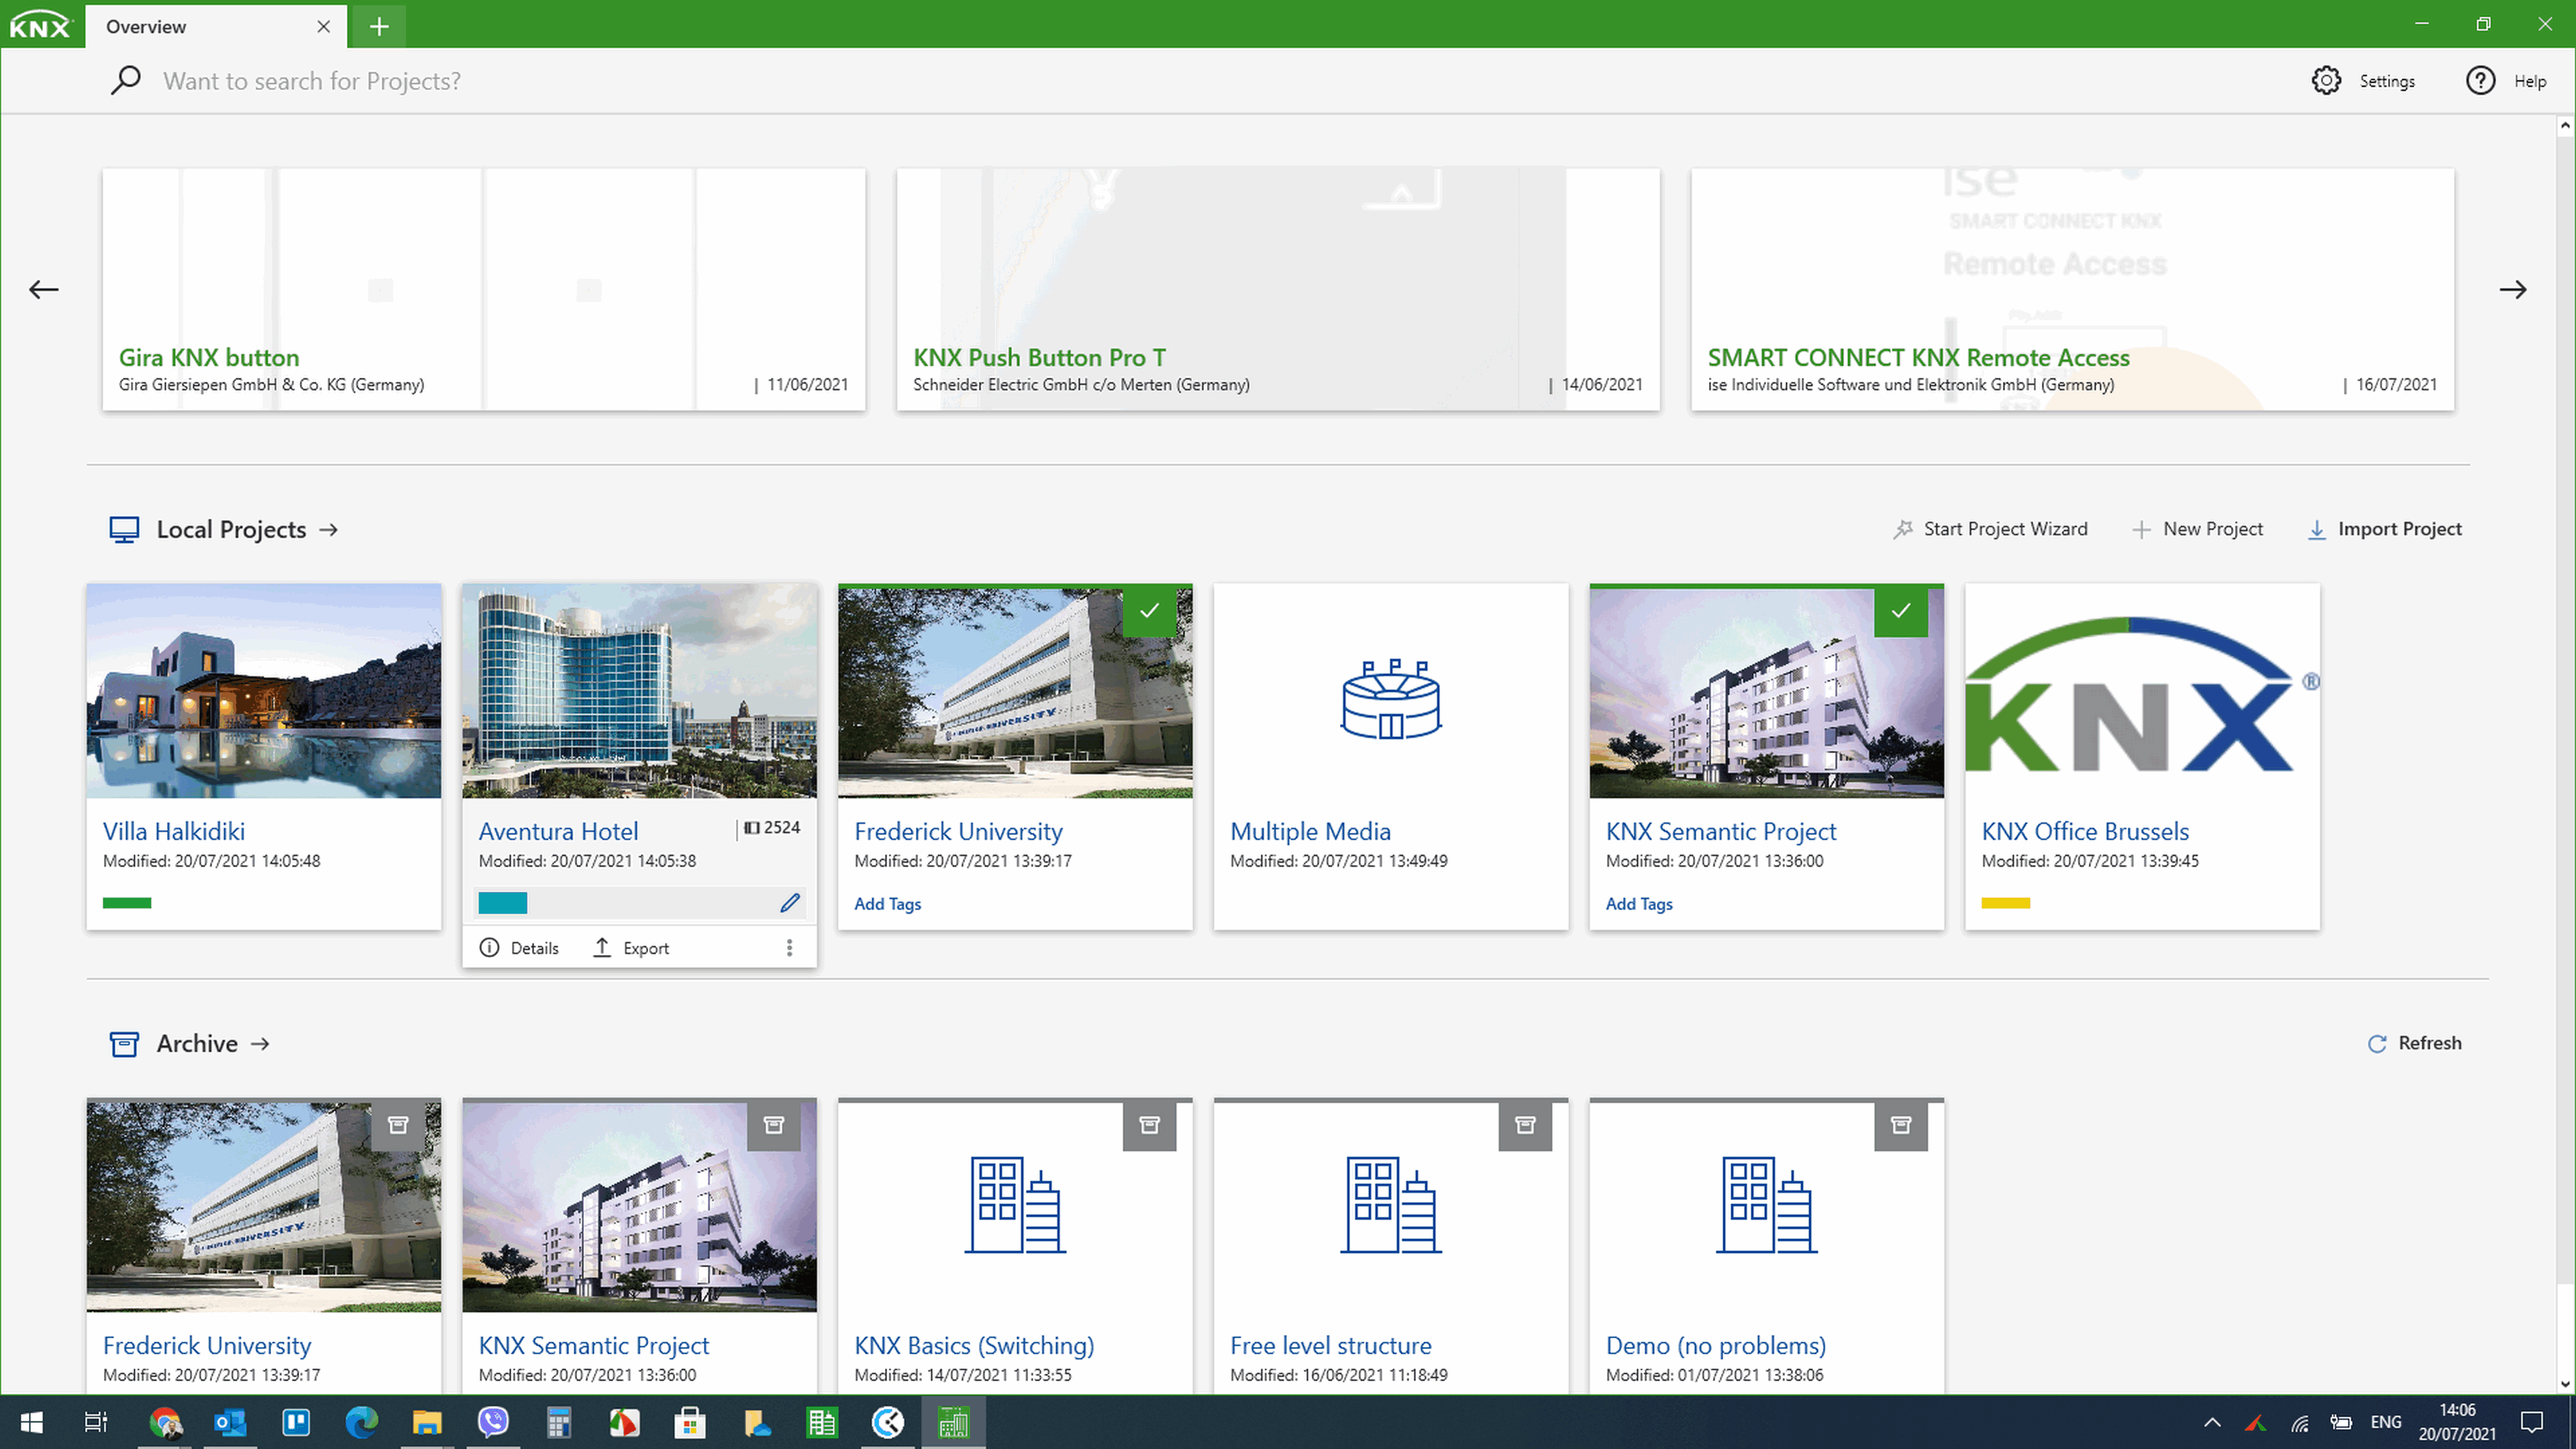The image size is (2576, 1449).
Task: Open Task View in the taskbar
Action: pyautogui.click(x=96, y=1422)
